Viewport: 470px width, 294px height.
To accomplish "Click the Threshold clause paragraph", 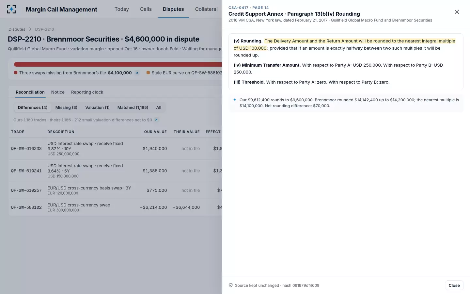I will tap(311, 82).
